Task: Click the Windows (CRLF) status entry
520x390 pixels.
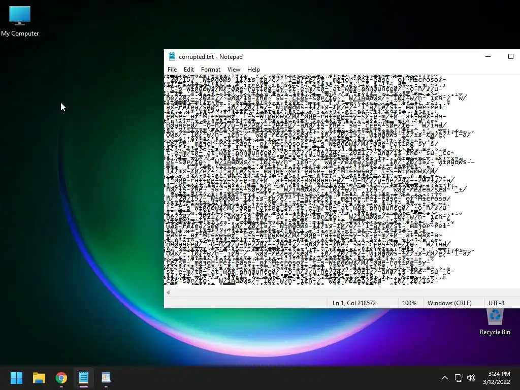Action: pyautogui.click(x=449, y=303)
